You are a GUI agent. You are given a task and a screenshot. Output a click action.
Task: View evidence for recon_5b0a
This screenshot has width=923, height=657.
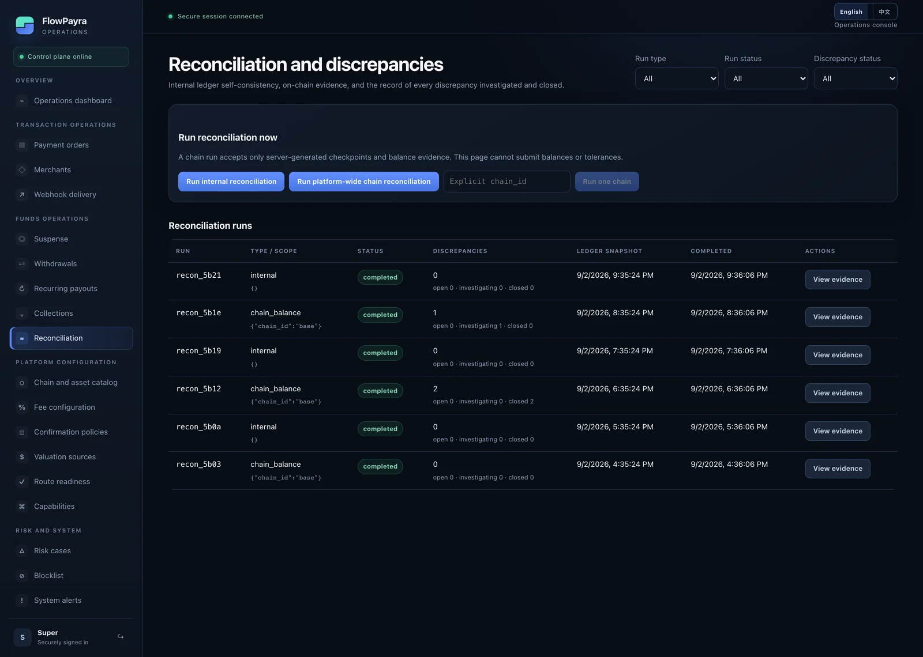[838, 431]
